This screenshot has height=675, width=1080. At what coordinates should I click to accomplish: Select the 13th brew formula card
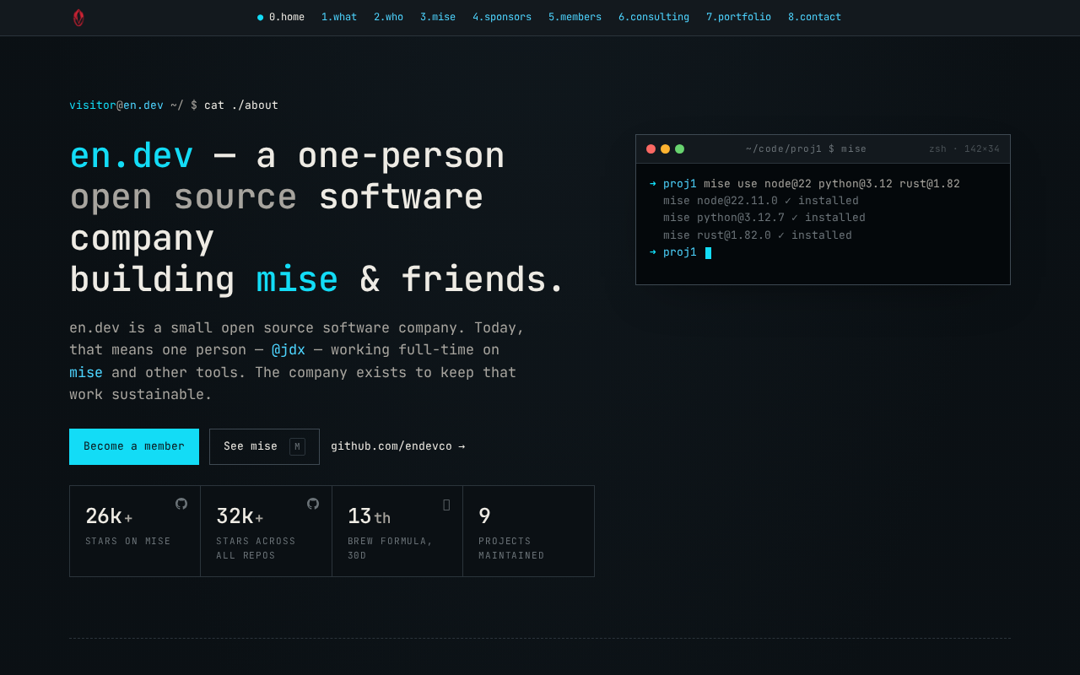click(x=397, y=531)
